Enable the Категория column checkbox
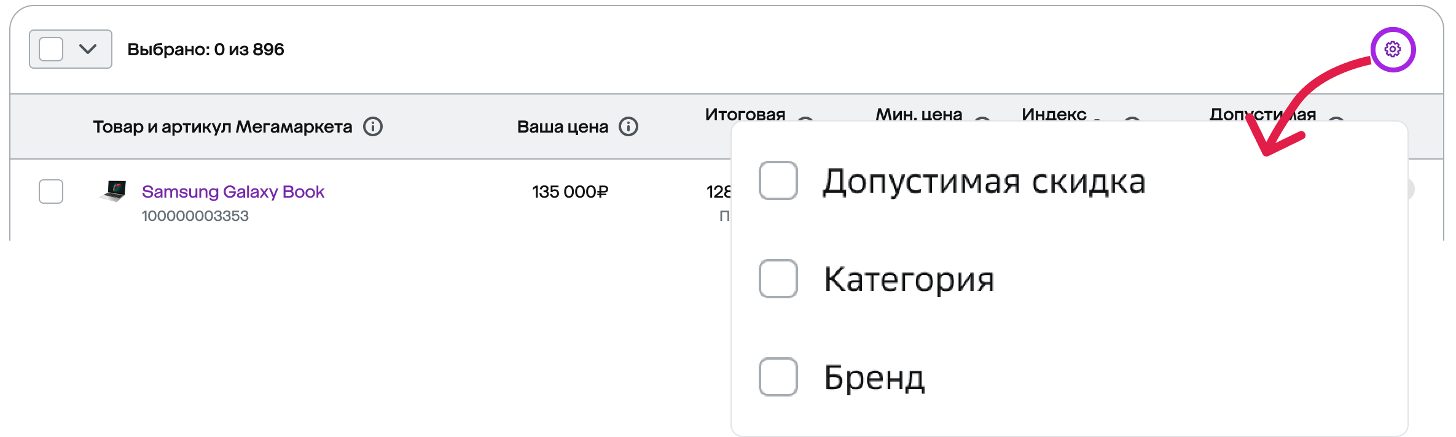The width and height of the screenshot is (1456, 437). coord(778,279)
